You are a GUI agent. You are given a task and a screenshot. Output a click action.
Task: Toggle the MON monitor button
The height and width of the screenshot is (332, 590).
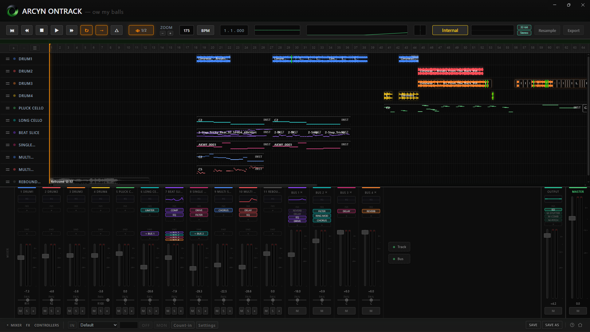[162, 325]
